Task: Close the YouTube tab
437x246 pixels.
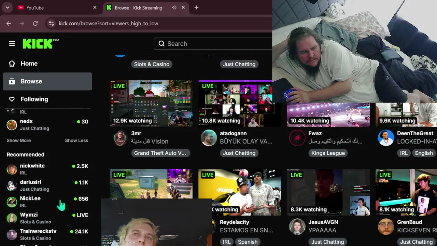Action: point(95,8)
